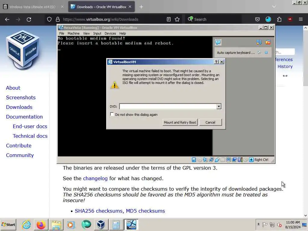Open the Screenshots sidebar link
This screenshot has height=231, width=308.
[x=21, y=97]
